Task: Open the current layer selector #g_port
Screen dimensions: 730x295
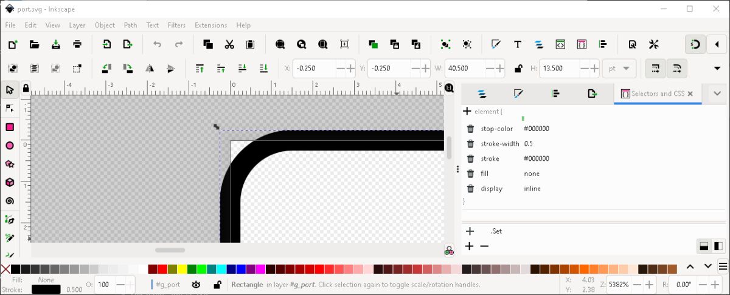Action: point(165,284)
